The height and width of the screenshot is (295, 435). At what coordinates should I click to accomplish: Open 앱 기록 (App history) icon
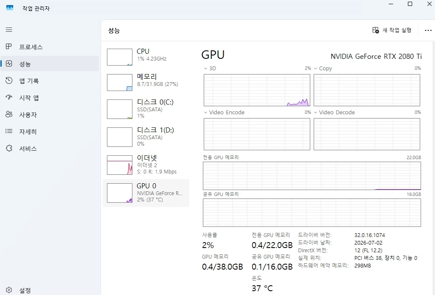click(9, 80)
